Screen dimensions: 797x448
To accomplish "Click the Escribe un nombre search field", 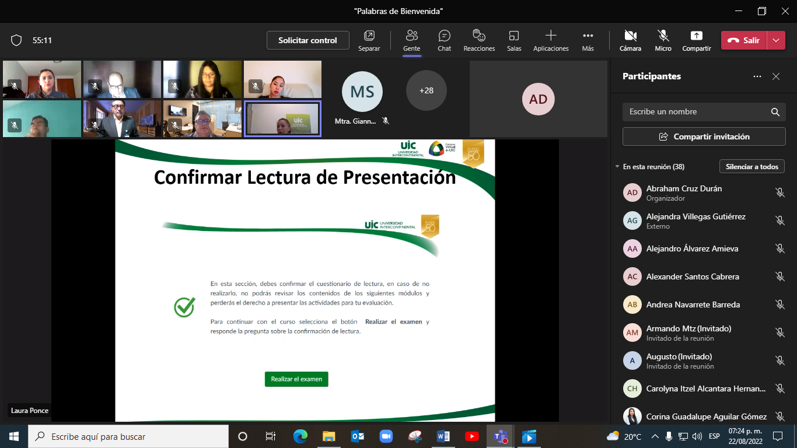I will [704, 111].
